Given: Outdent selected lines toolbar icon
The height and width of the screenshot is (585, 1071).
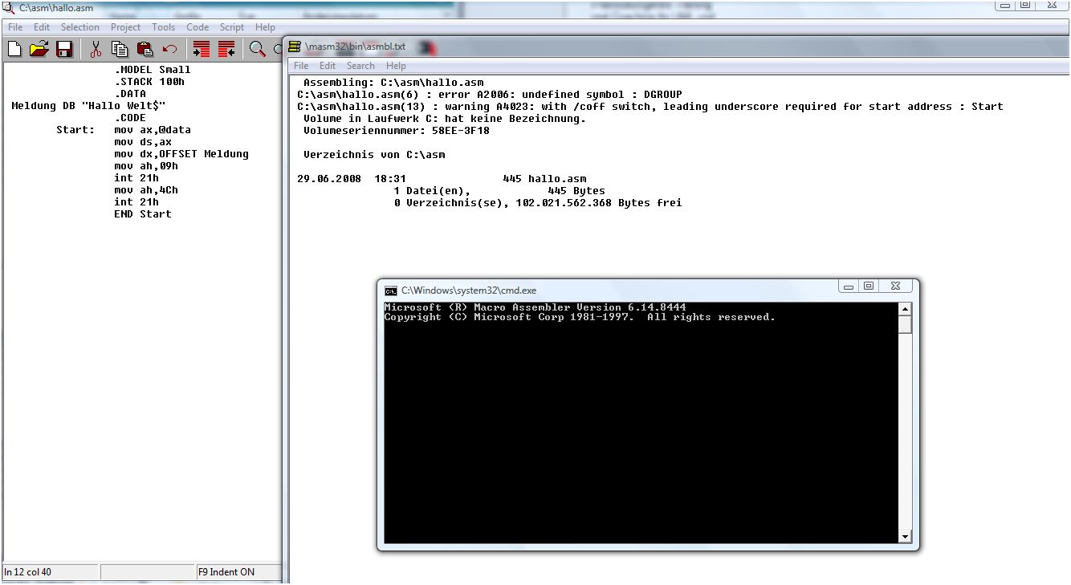Looking at the screenshot, I should coord(226,49).
